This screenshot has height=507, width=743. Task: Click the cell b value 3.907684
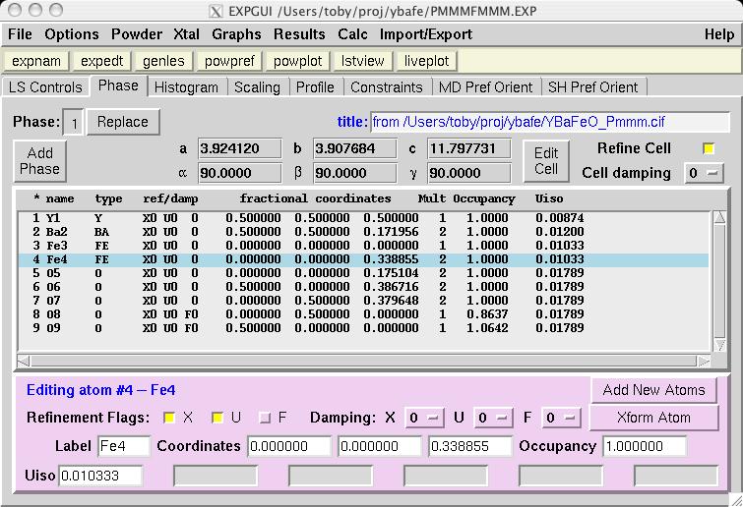pos(355,148)
